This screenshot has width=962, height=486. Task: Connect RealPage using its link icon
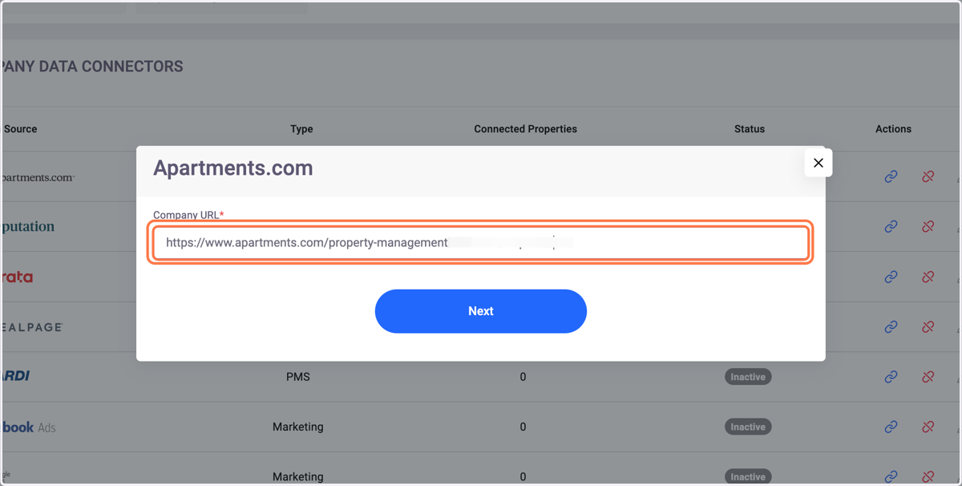pos(891,327)
